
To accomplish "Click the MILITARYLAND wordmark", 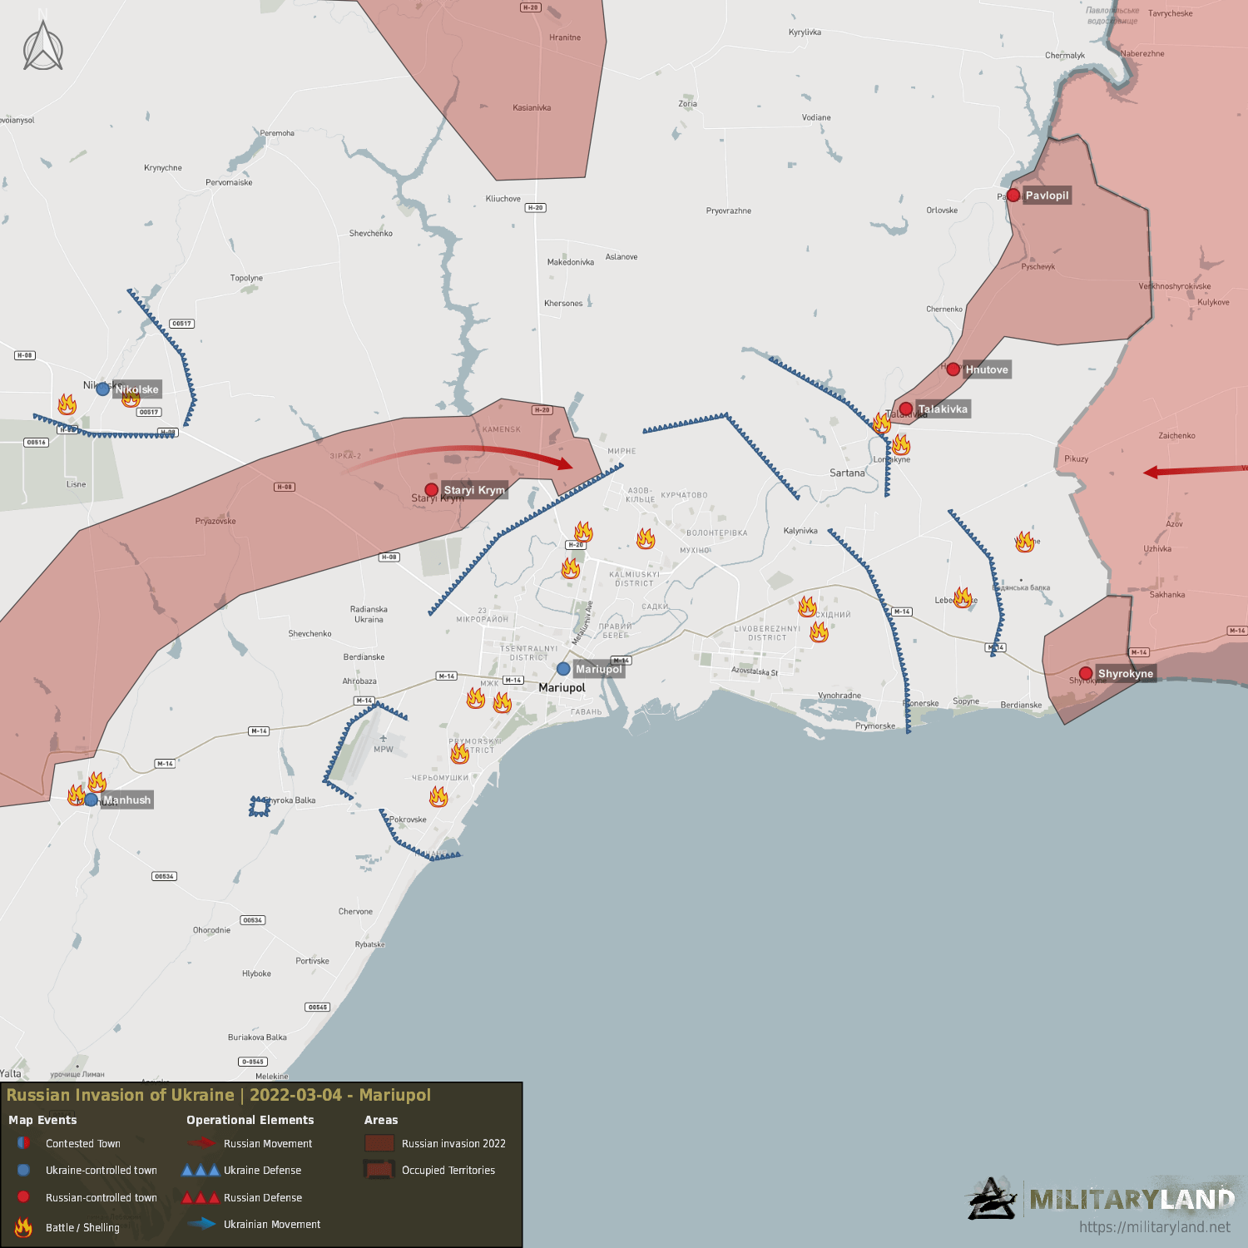I will point(1132,1200).
